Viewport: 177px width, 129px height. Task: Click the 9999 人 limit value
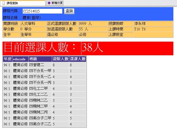(x=93, y=24)
